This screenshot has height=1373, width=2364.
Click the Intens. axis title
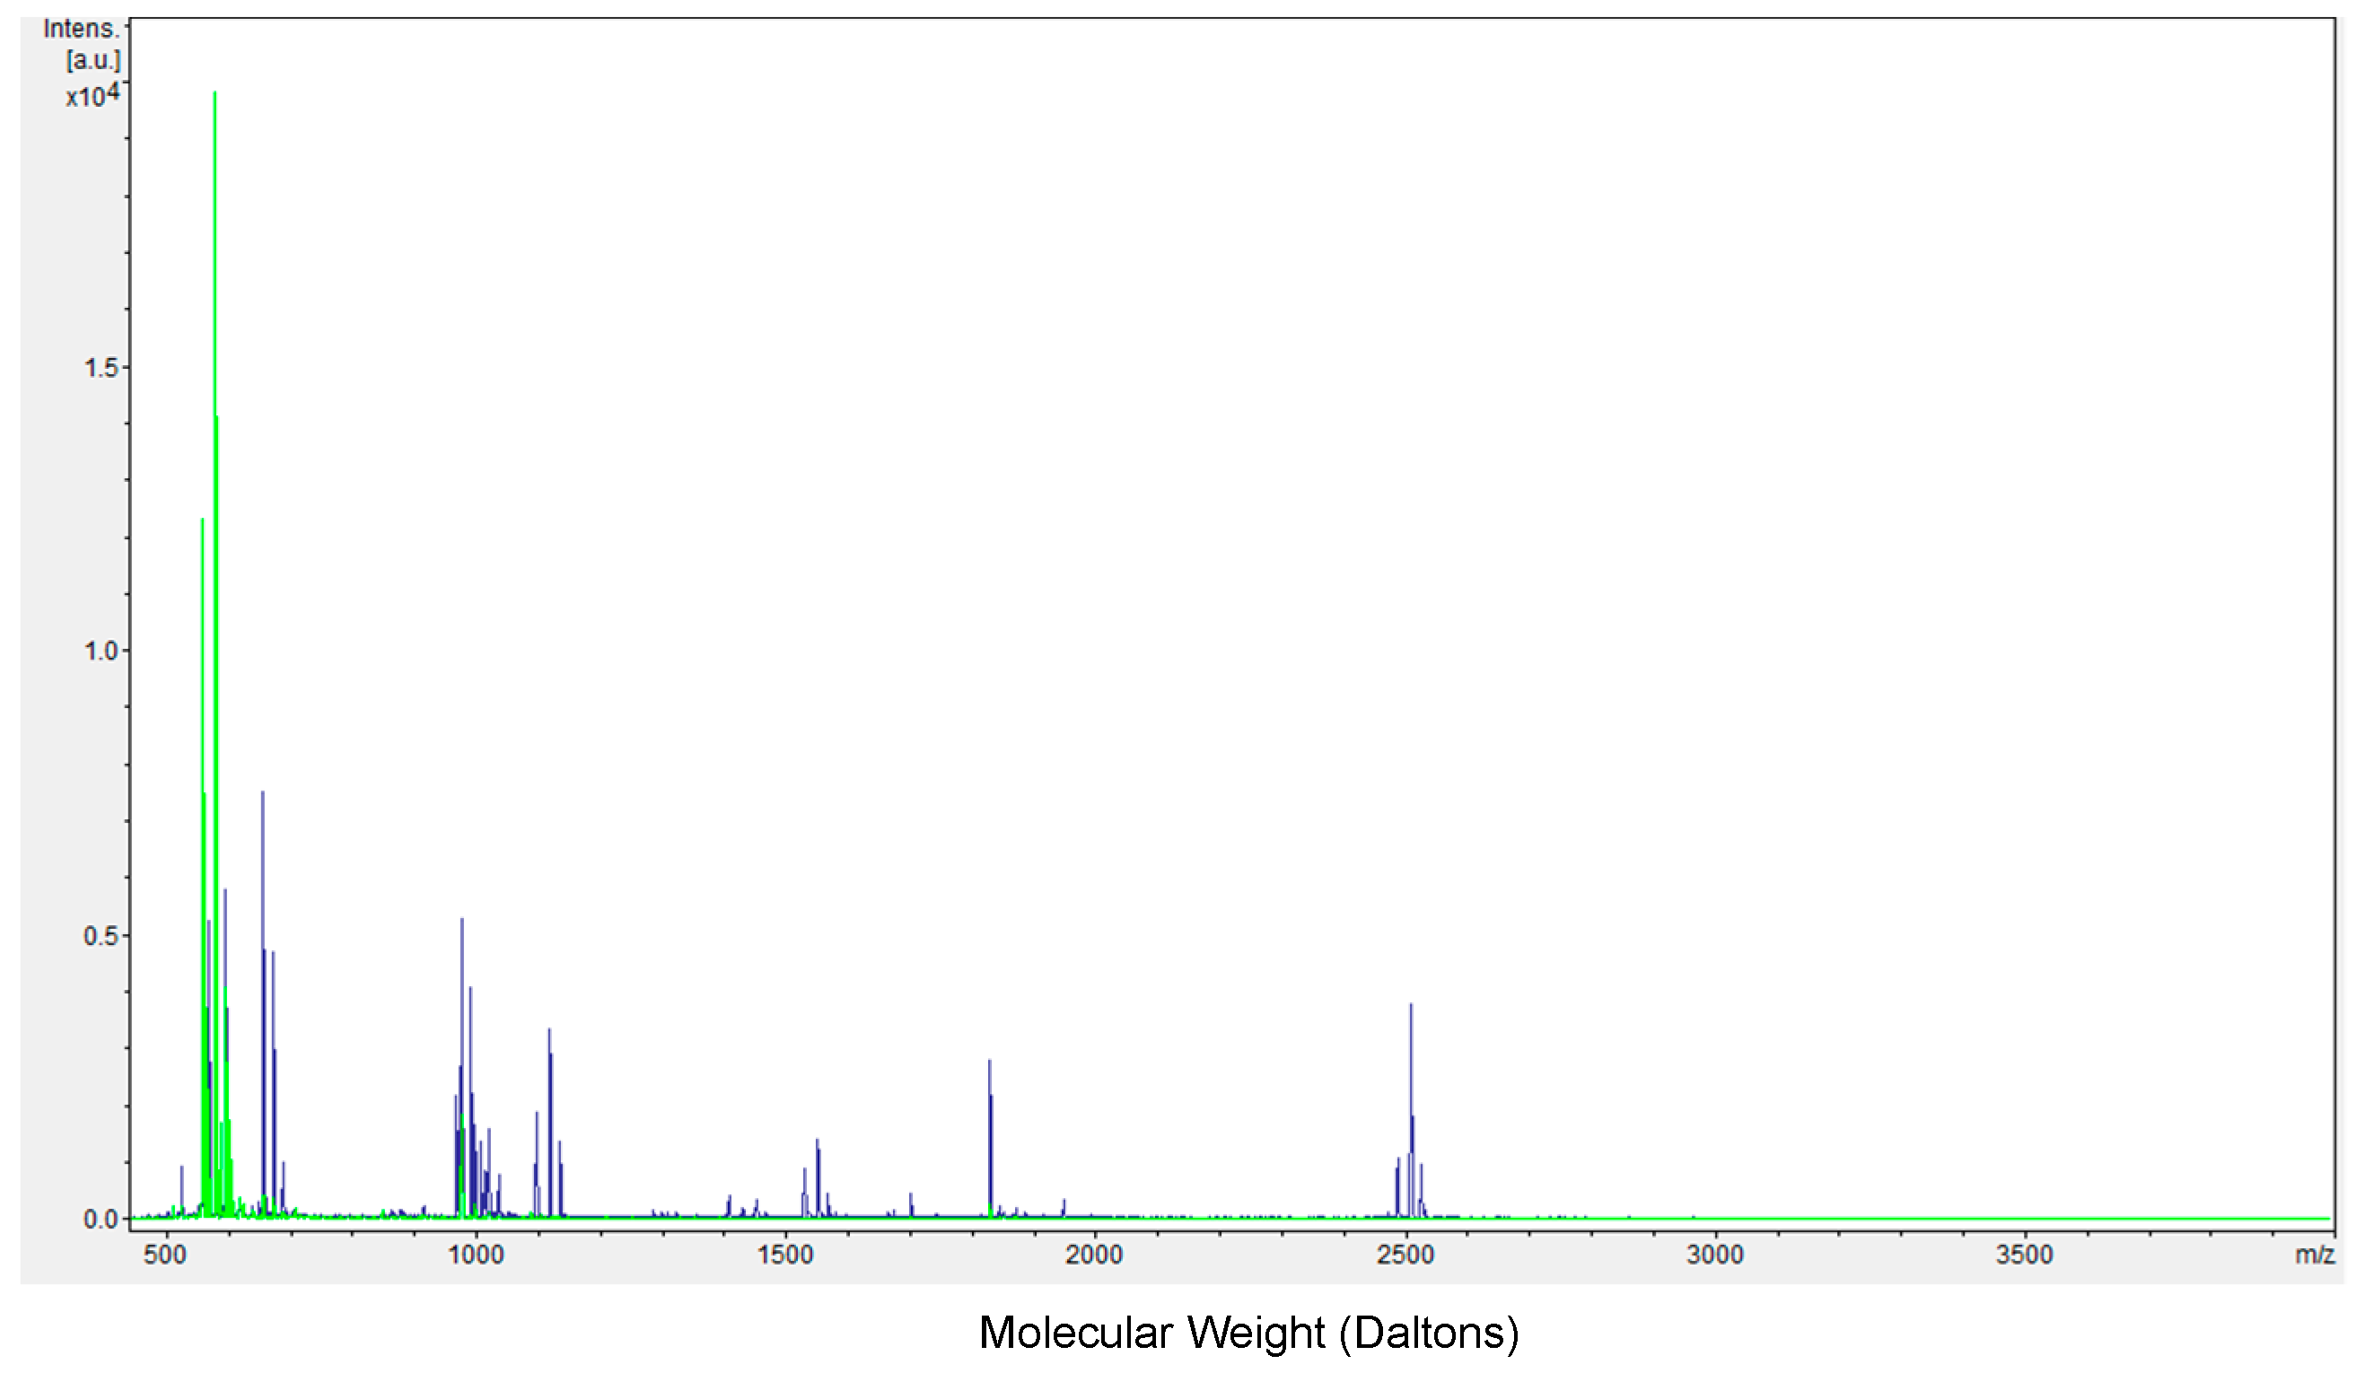pos(82,29)
